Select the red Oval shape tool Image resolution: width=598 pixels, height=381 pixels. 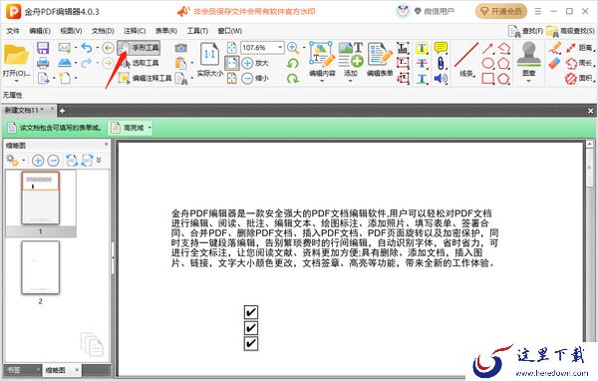(488, 63)
